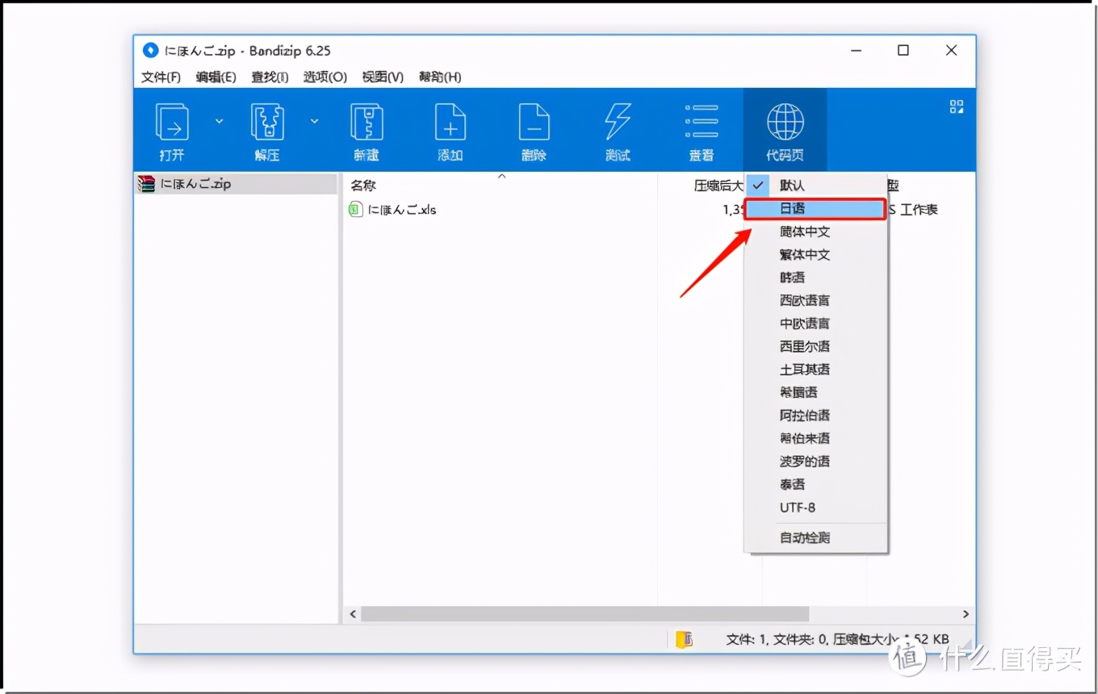Open the 文件(F) menu
This screenshot has height=694, width=1098.
(160, 77)
